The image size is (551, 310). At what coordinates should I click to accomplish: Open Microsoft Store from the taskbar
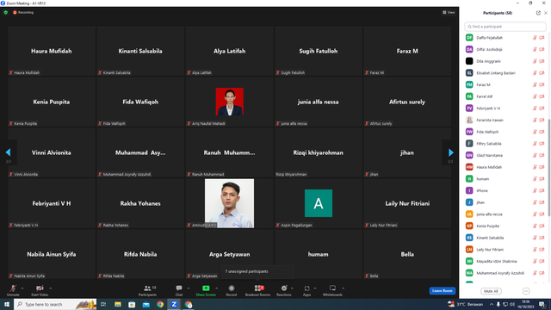[132, 304]
